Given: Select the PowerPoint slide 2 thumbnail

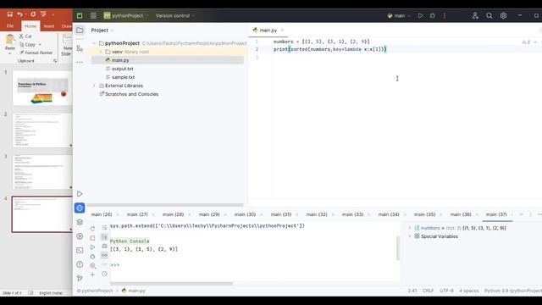Looking at the screenshot, I should pyautogui.click(x=41, y=130).
